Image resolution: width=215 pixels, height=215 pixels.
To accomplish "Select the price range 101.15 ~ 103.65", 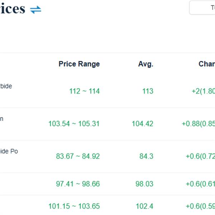I will (74, 206).
